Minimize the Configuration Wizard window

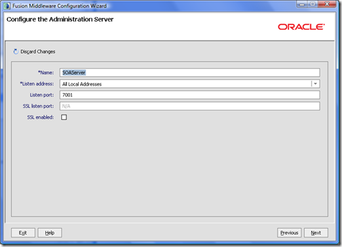click(302, 4)
